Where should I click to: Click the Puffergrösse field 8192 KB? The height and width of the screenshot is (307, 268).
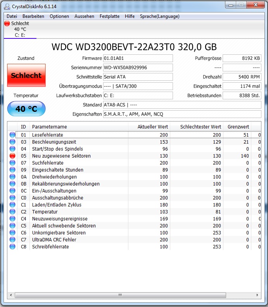click(x=242, y=58)
